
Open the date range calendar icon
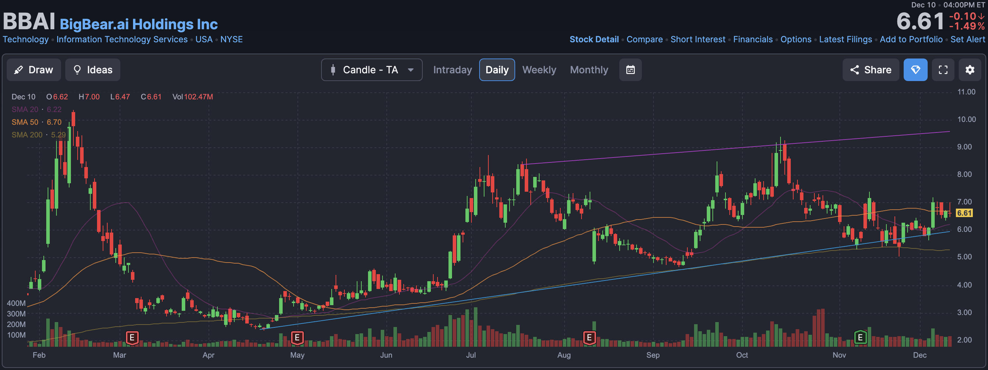(630, 70)
